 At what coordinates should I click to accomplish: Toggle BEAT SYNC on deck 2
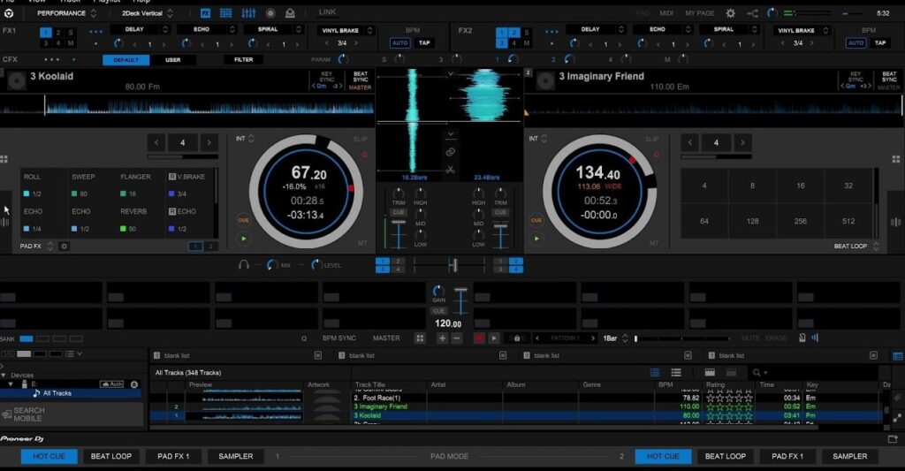point(889,77)
